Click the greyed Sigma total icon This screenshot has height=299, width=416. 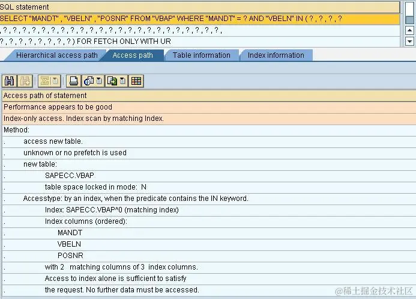[x=44, y=81]
